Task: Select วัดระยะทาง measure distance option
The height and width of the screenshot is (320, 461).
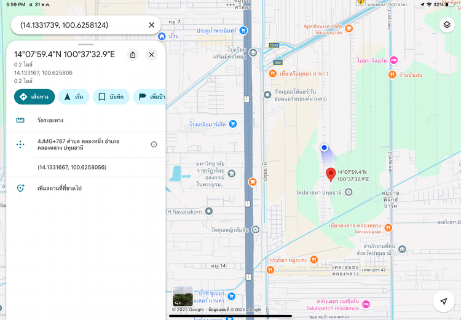Action: click(x=50, y=120)
